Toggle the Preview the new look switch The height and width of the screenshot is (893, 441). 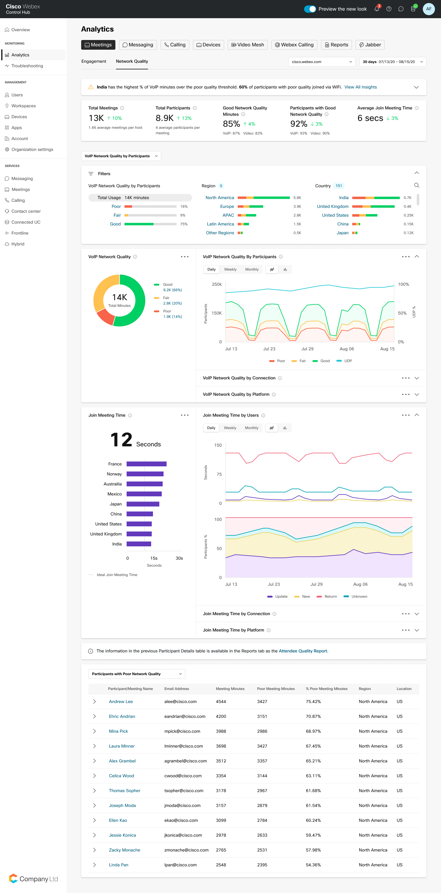pyautogui.click(x=310, y=9)
